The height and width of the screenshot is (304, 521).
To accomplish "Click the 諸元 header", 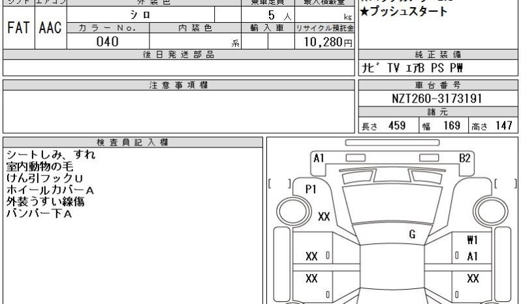I will pyautogui.click(x=438, y=112).
